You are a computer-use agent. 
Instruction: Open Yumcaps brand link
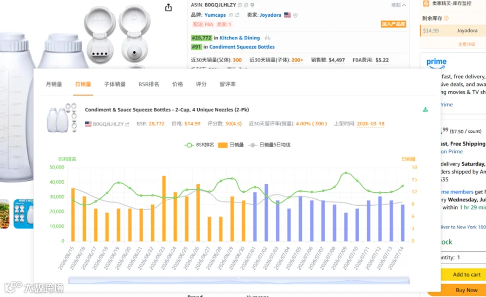click(215, 15)
